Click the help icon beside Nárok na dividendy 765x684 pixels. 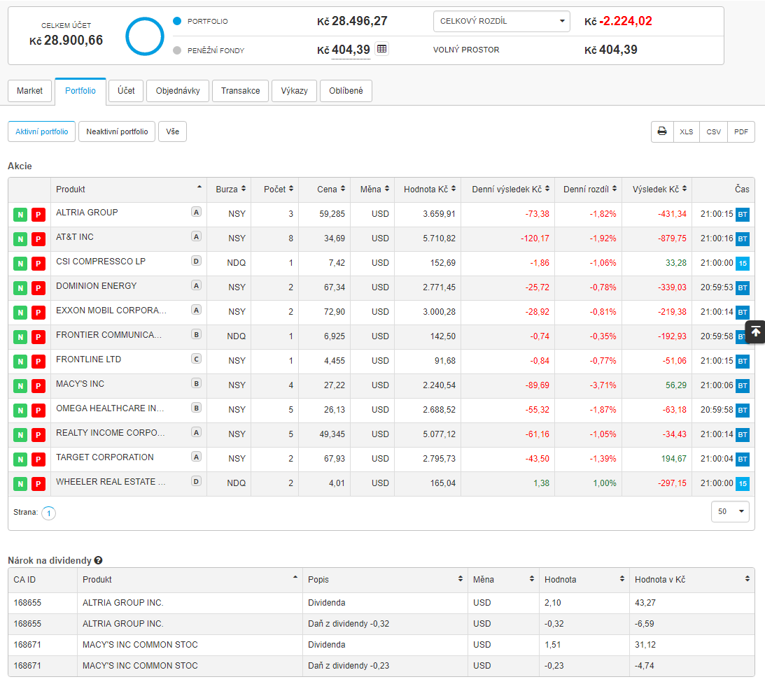[x=98, y=560]
